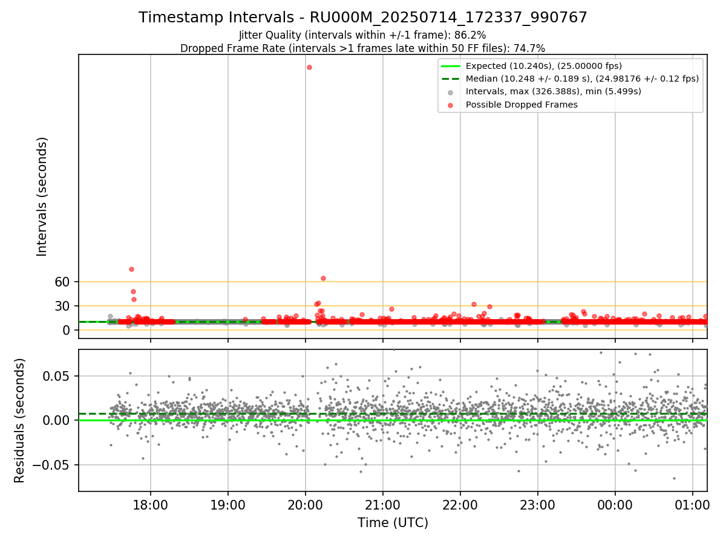Select the Jitter Quality 86.2% subtitle line
Screen dimensions: 726x544
click(x=362, y=35)
